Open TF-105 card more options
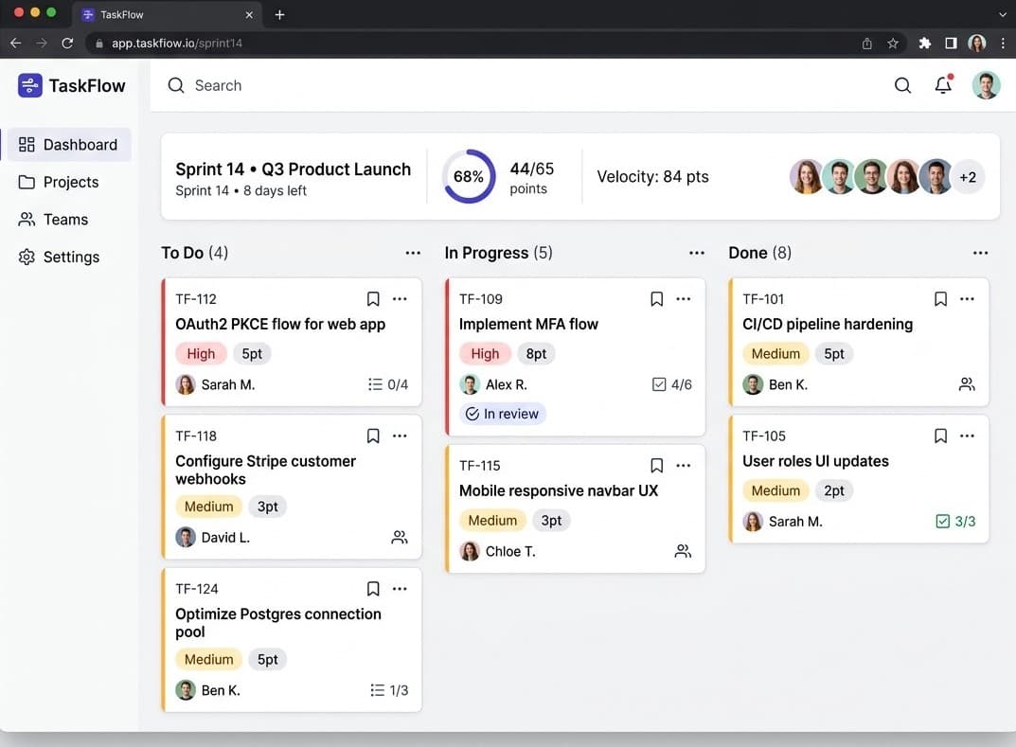The image size is (1016, 747). (x=968, y=436)
